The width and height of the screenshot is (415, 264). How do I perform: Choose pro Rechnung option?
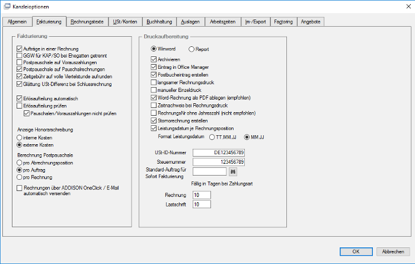point(20,177)
